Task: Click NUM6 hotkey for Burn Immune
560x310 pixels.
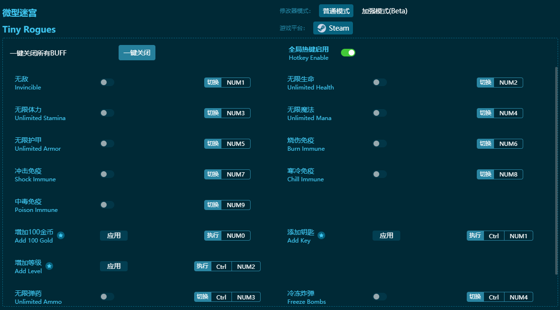Action: click(x=508, y=144)
